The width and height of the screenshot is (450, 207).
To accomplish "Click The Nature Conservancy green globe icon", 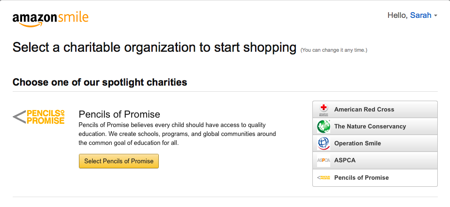I will [324, 127].
